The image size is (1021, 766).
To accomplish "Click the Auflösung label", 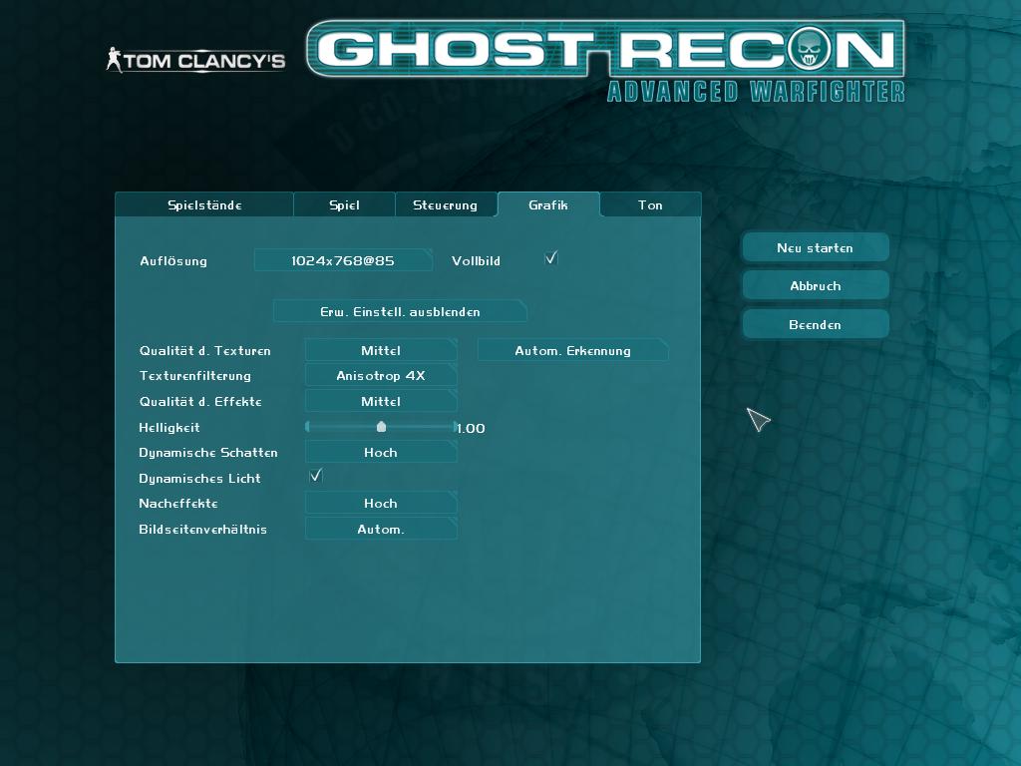I will tap(173, 260).
